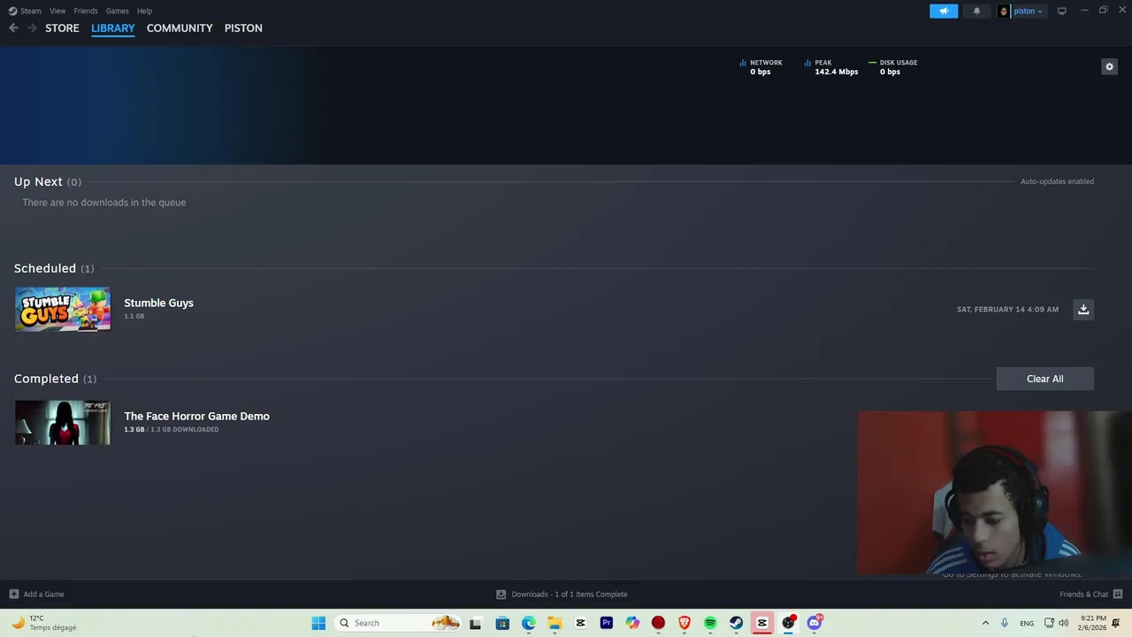The image size is (1132, 637).
Task: Open the Help menu
Action: [144, 11]
